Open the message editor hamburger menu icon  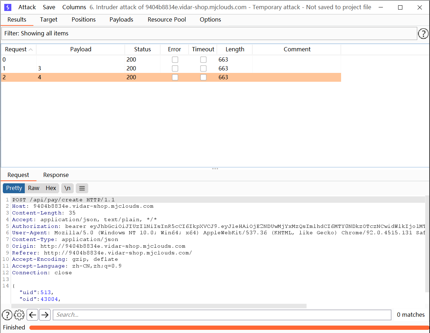point(82,188)
